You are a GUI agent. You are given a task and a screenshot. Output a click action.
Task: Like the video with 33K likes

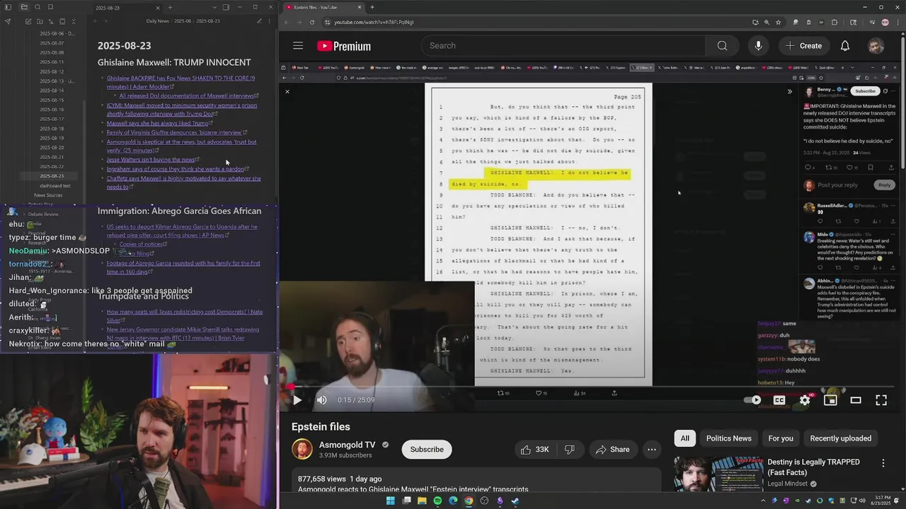click(534, 450)
